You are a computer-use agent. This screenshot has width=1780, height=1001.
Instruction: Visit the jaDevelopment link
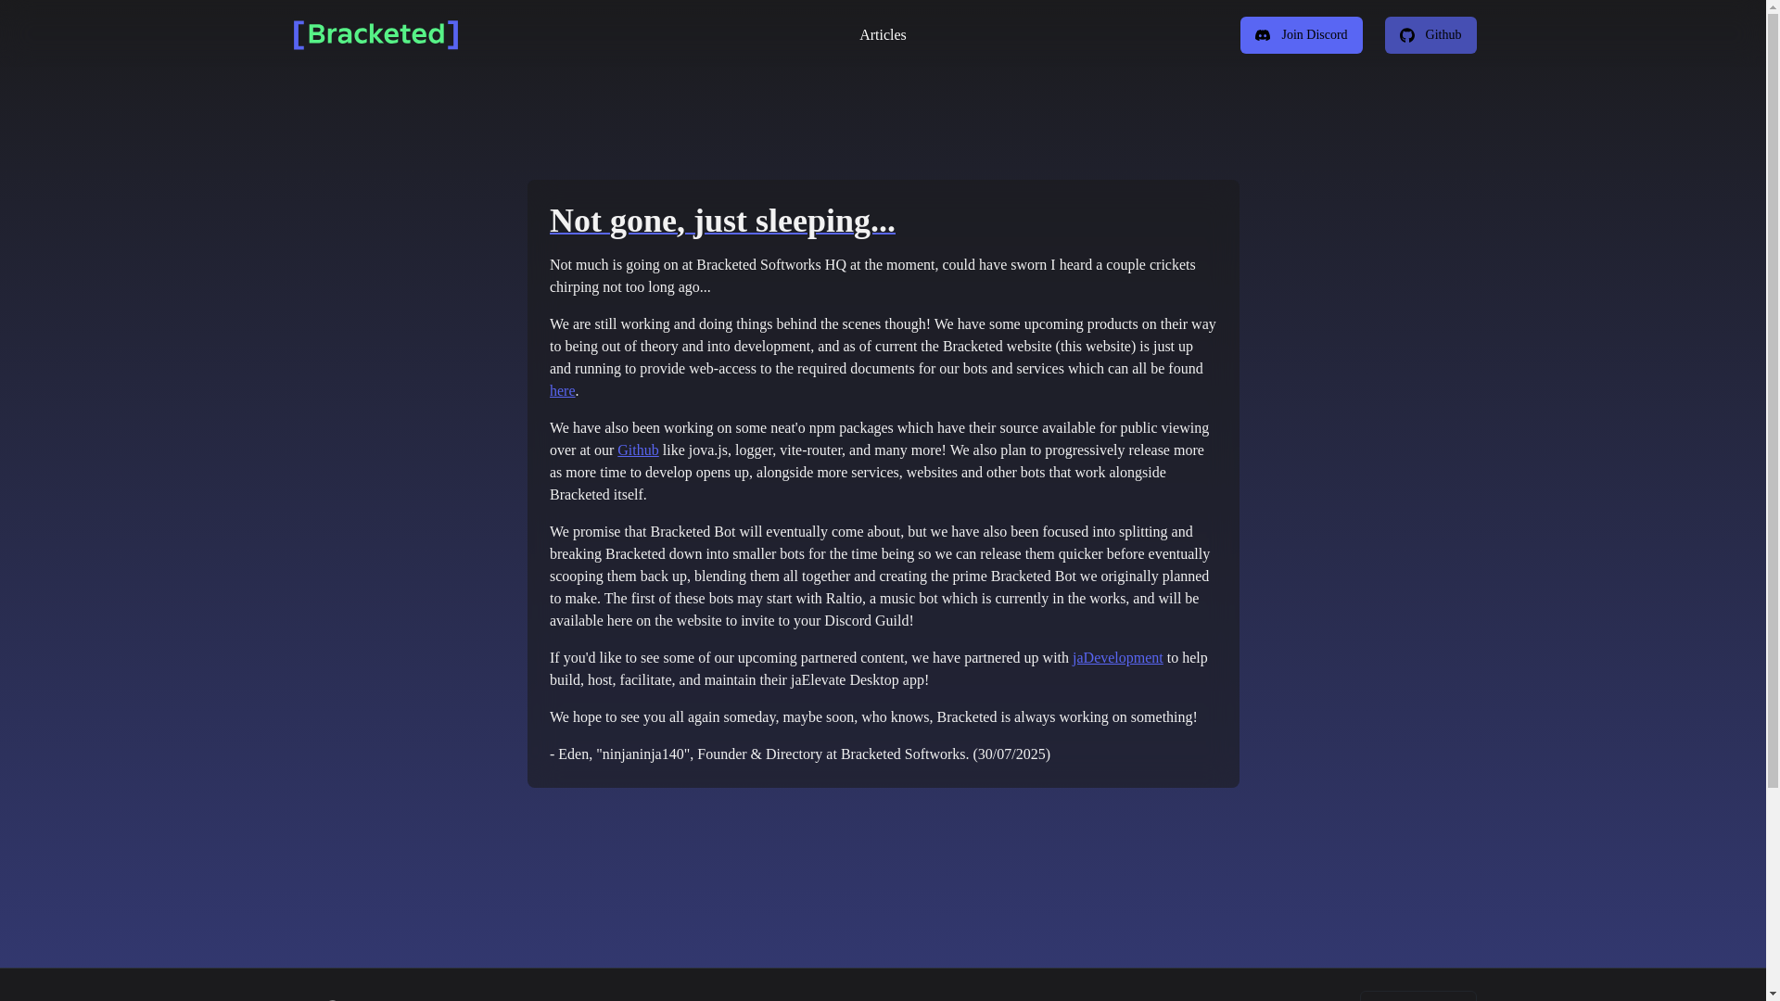pos(1117,658)
